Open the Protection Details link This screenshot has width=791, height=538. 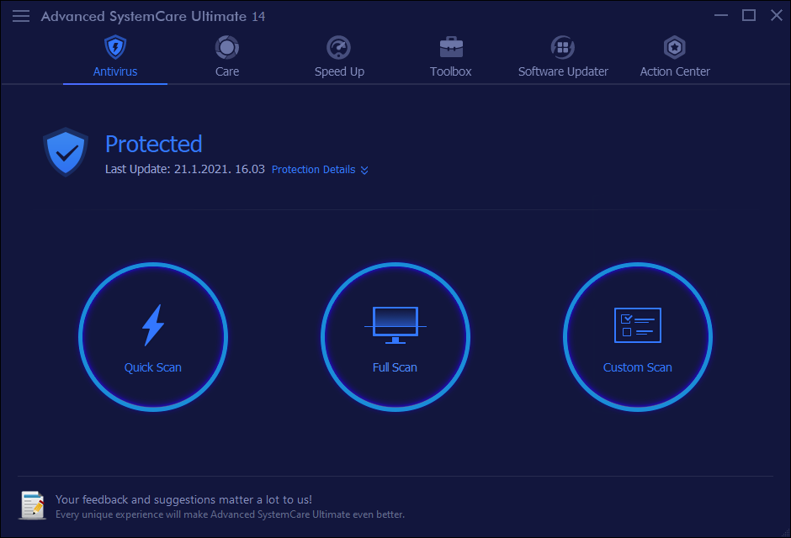(x=313, y=170)
